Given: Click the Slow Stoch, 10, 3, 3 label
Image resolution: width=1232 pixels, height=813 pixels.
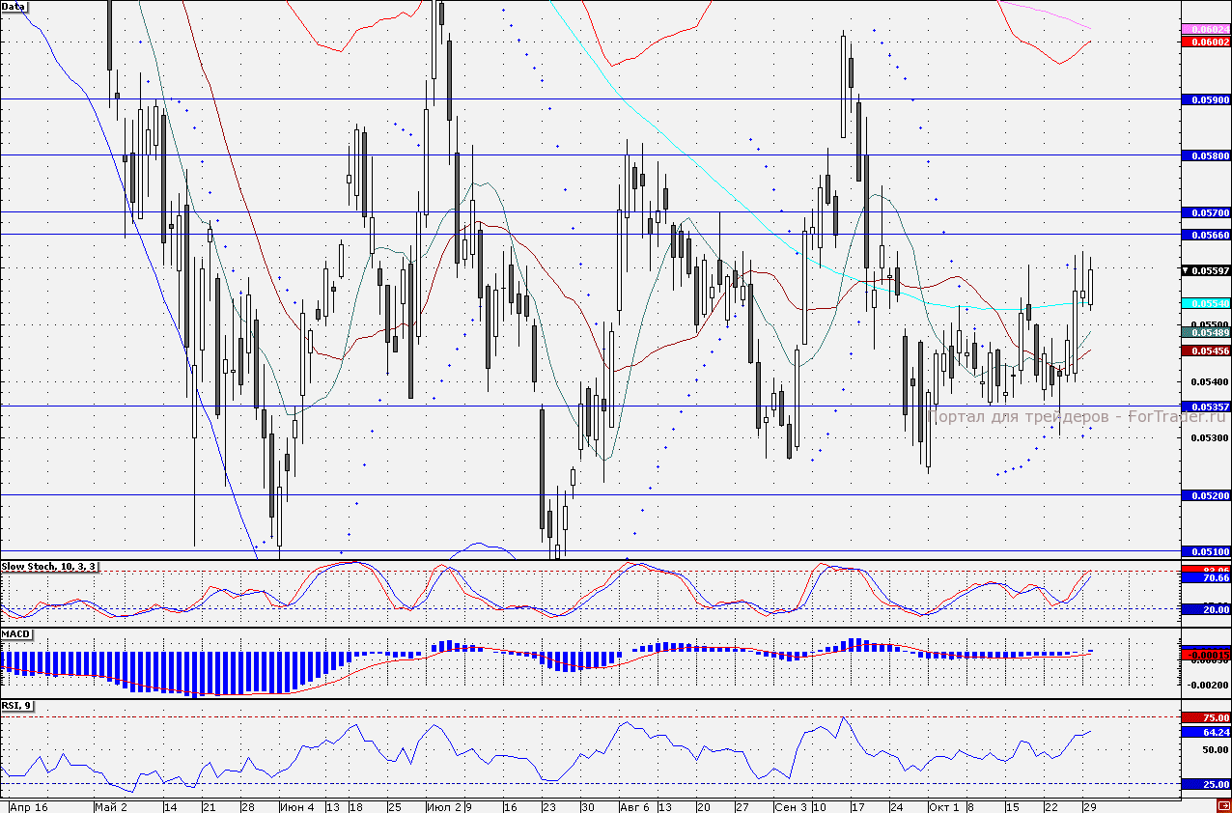Looking at the screenshot, I should (49, 566).
